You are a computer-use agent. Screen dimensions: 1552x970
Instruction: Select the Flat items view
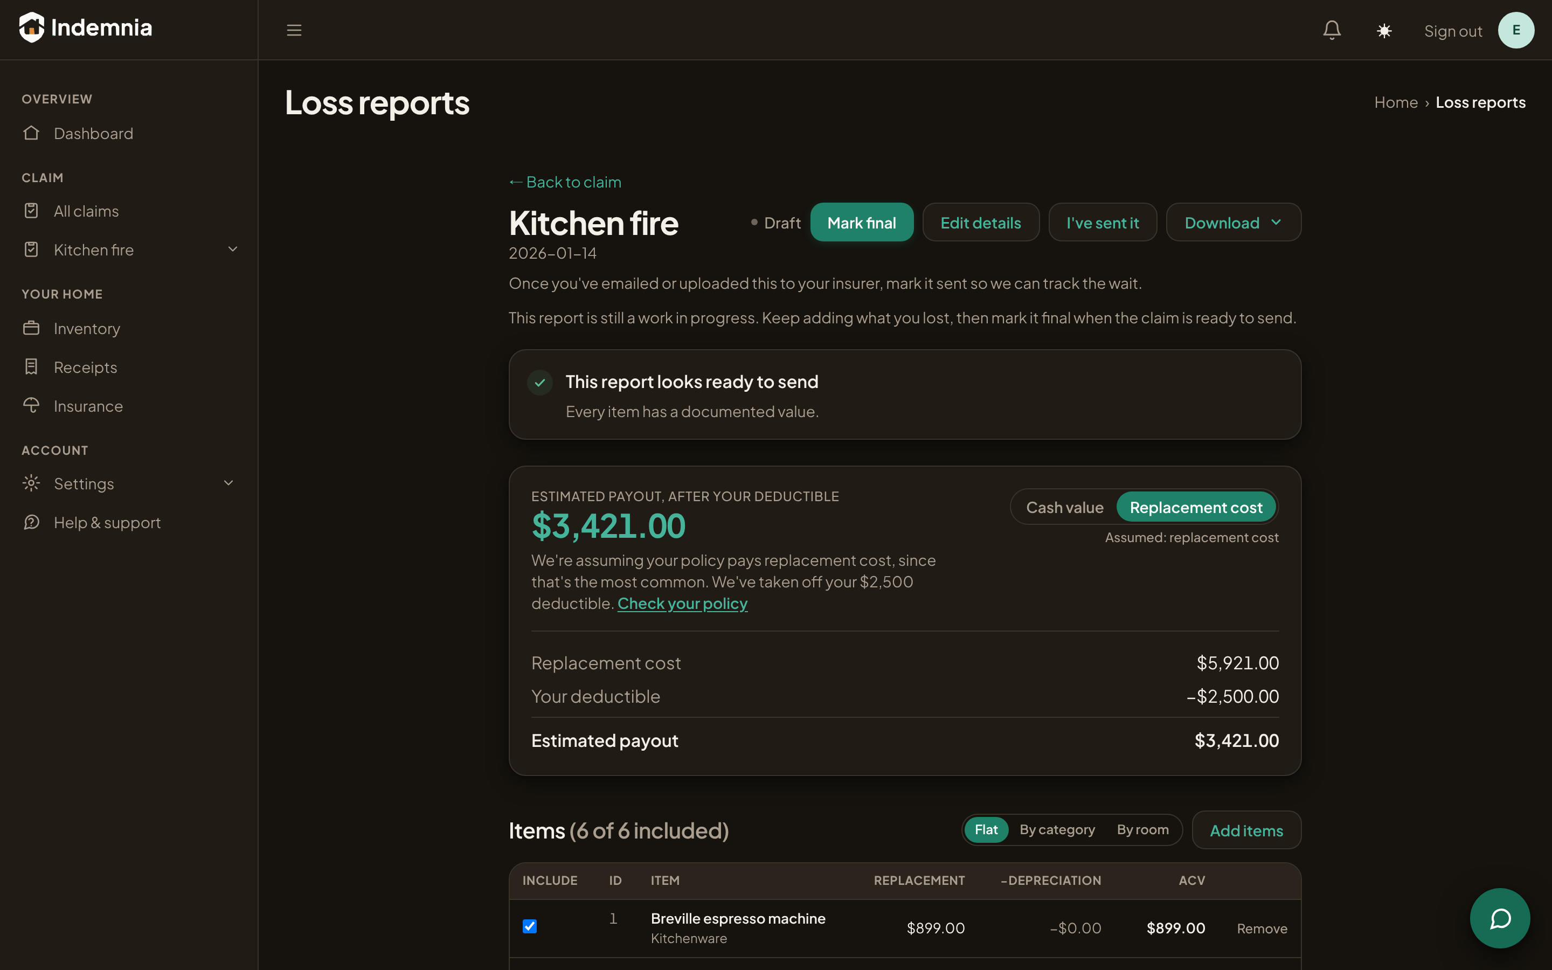click(x=986, y=829)
